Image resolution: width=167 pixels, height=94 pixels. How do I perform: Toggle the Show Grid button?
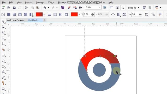coord(117,8)
